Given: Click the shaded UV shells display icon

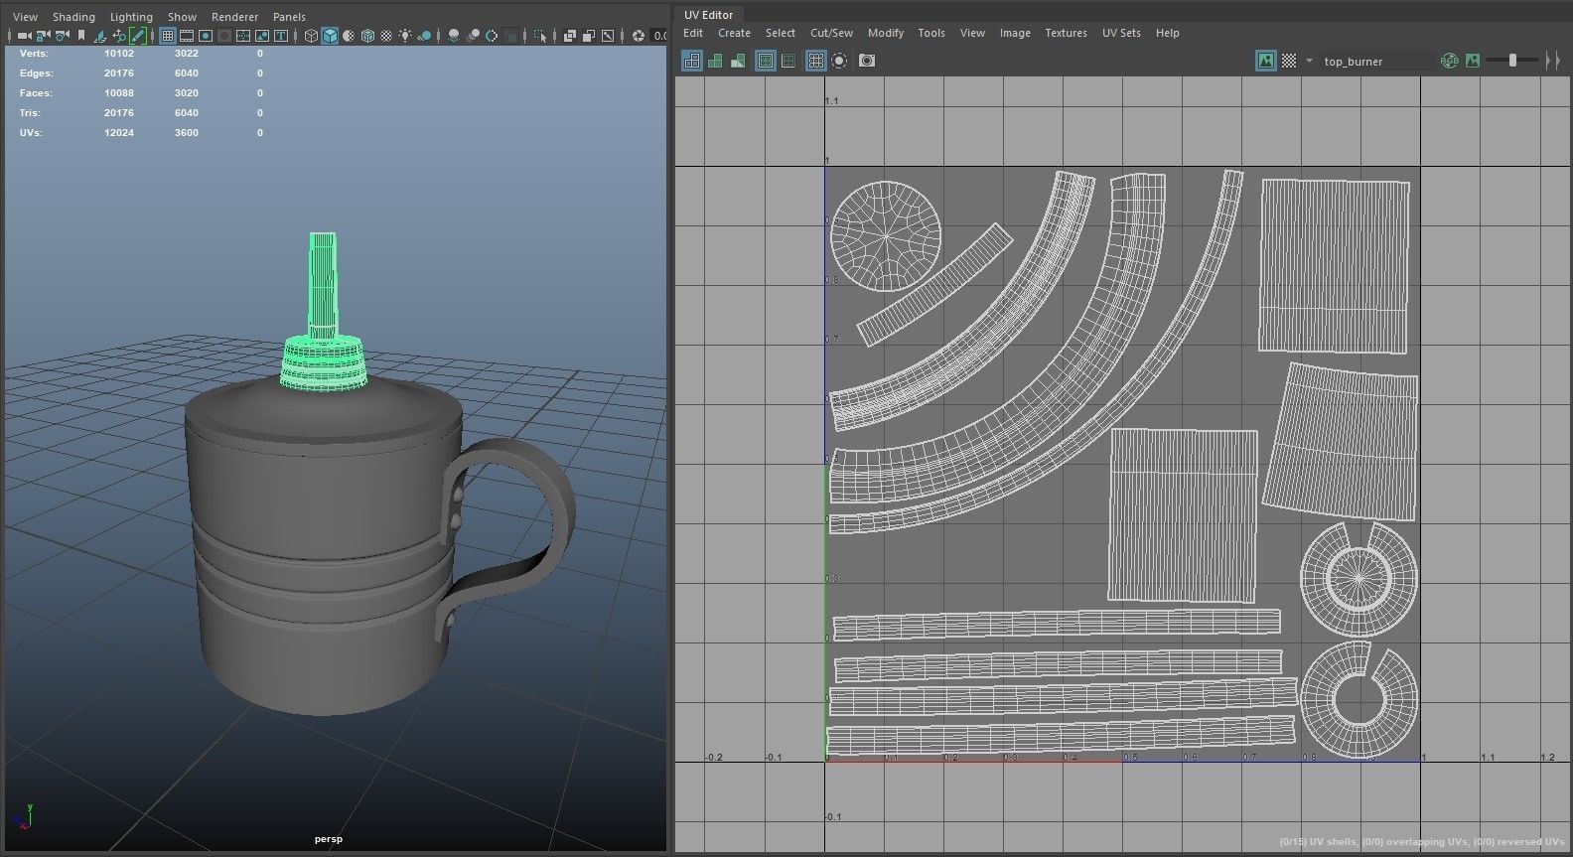Looking at the screenshot, I should tap(715, 61).
